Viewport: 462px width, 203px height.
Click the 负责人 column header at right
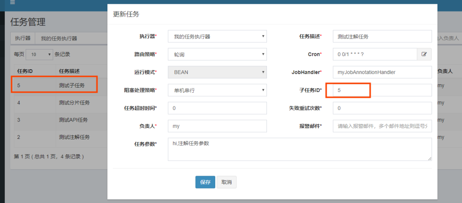[x=444, y=71]
